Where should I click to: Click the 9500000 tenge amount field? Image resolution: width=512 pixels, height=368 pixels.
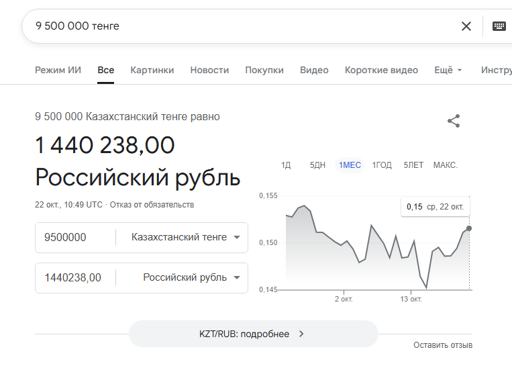point(75,237)
